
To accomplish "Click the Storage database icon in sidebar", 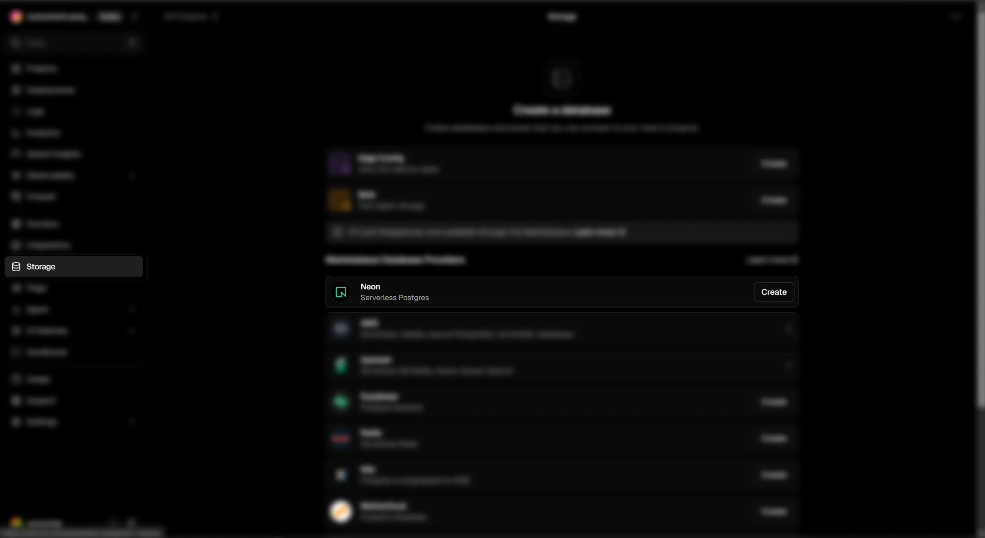I will tap(16, 267).
